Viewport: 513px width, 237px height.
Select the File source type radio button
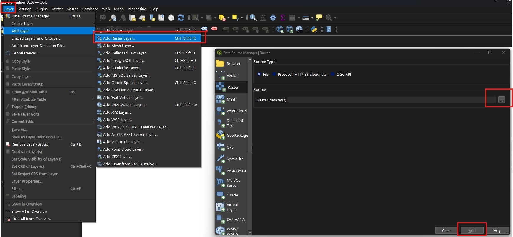(x=259, y=74)
